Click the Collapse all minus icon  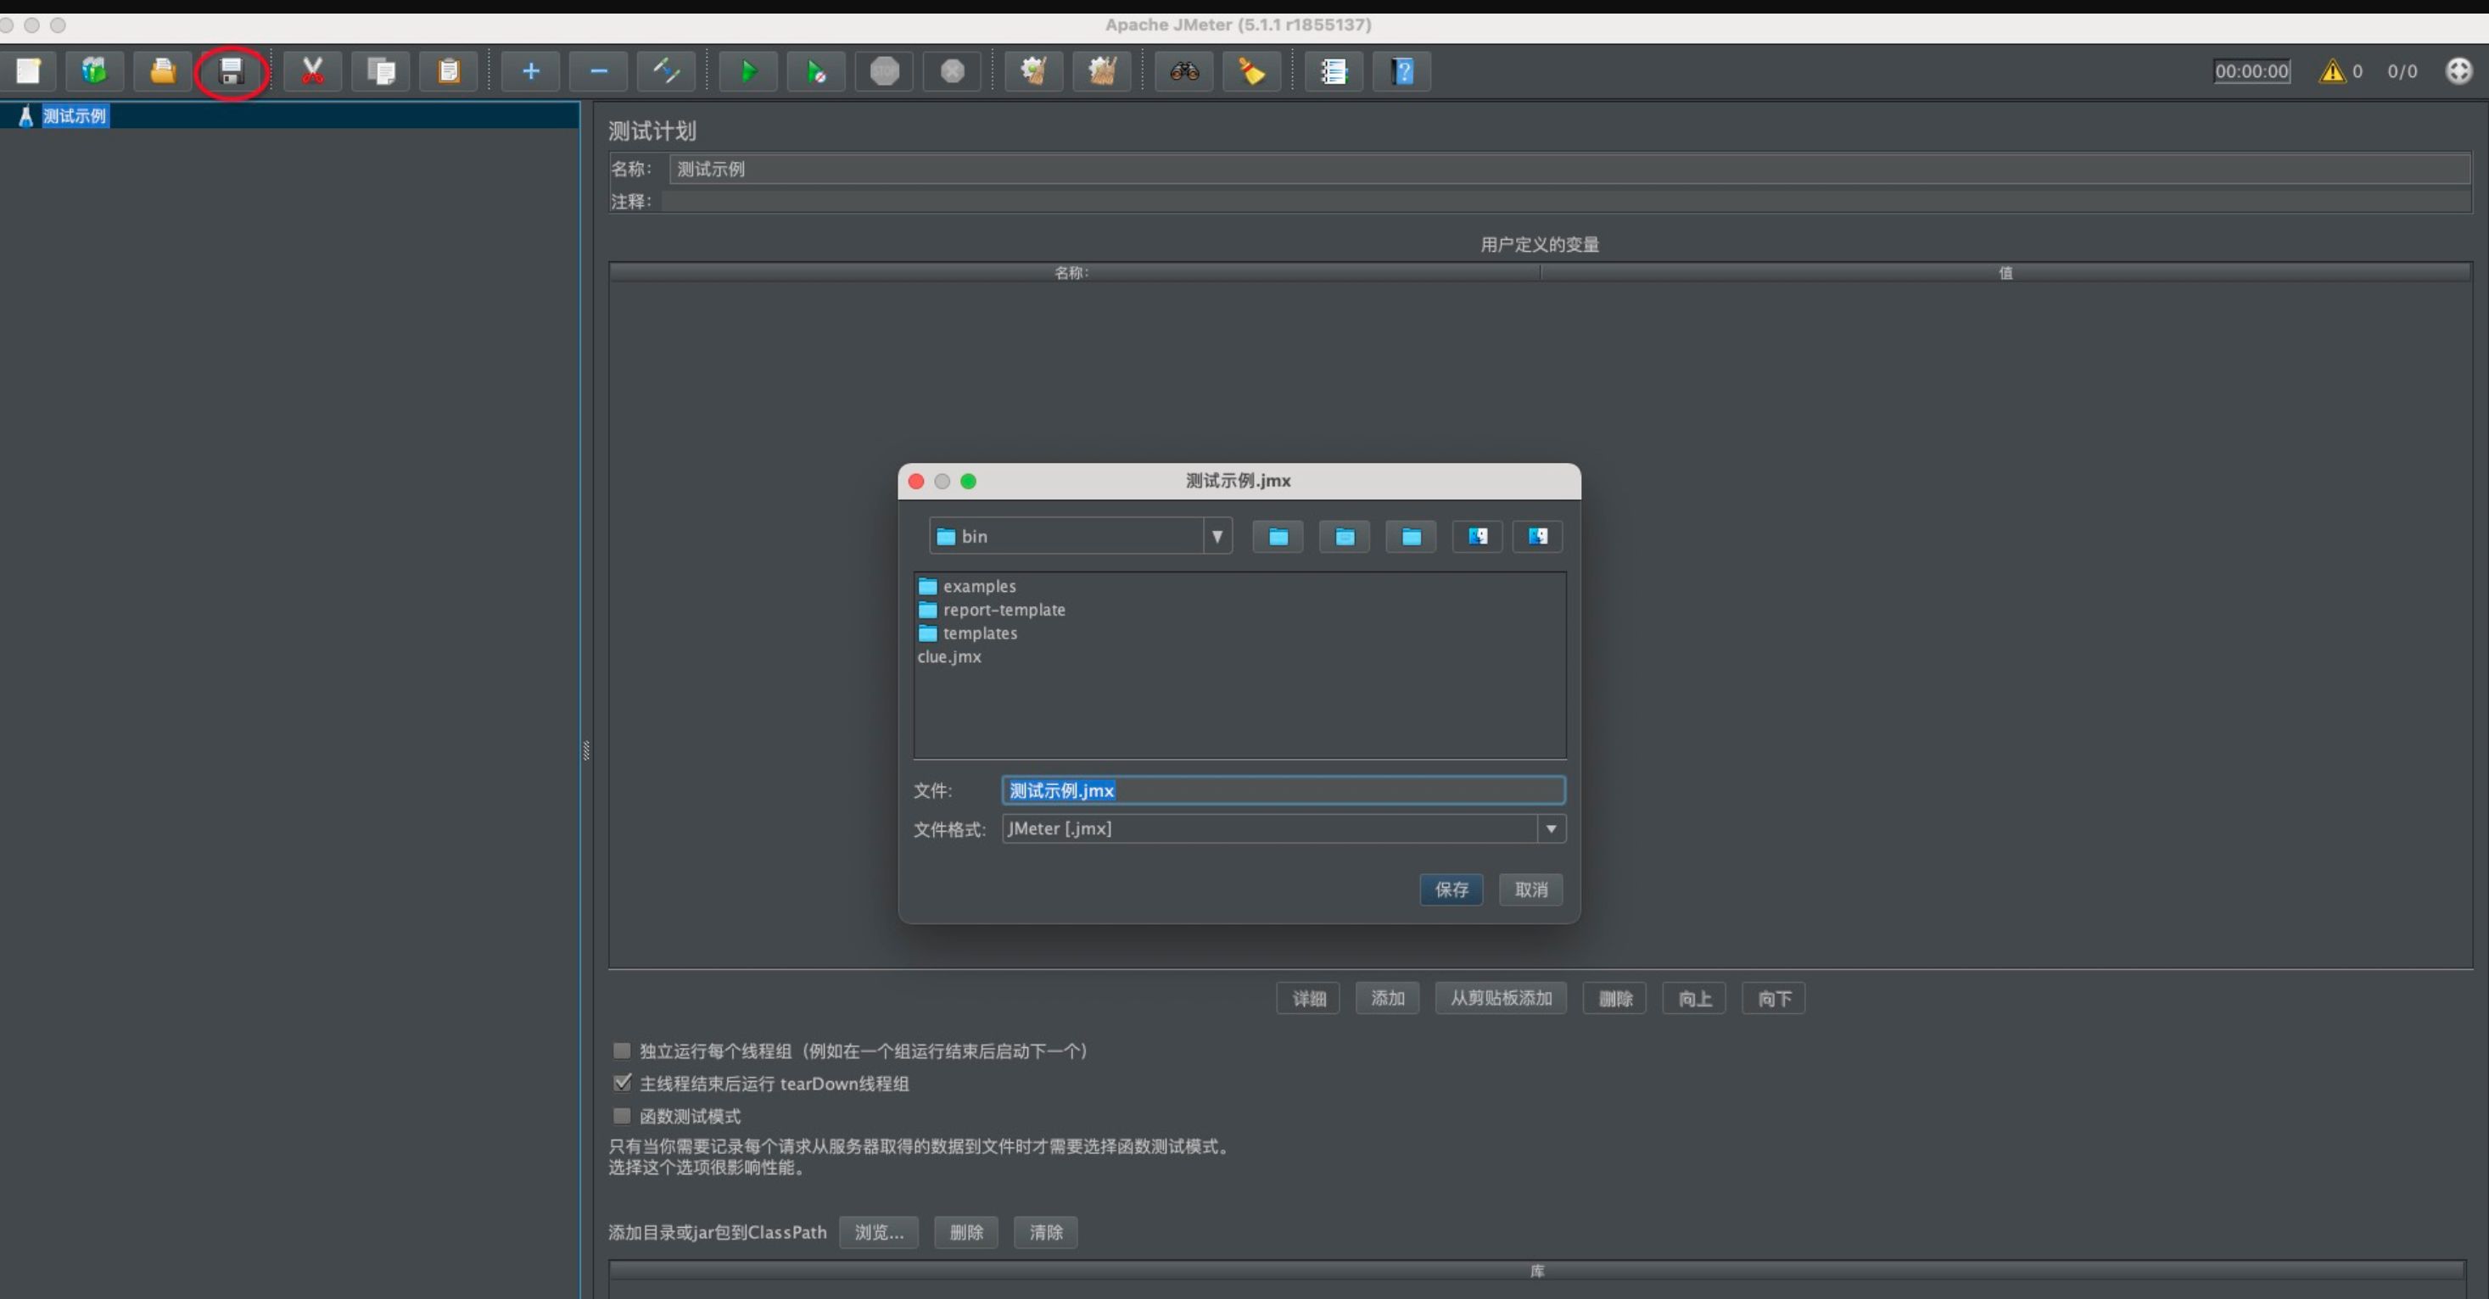point(598,71)
